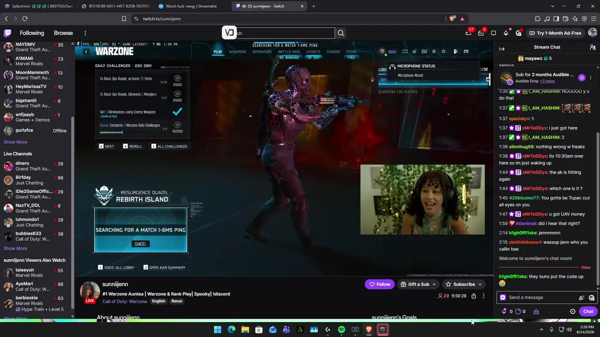Image resolution: width=600 pixels, height=337 pixels.
Task: Open Brave Leo AI sparkle icon
Action: [575, 19]
